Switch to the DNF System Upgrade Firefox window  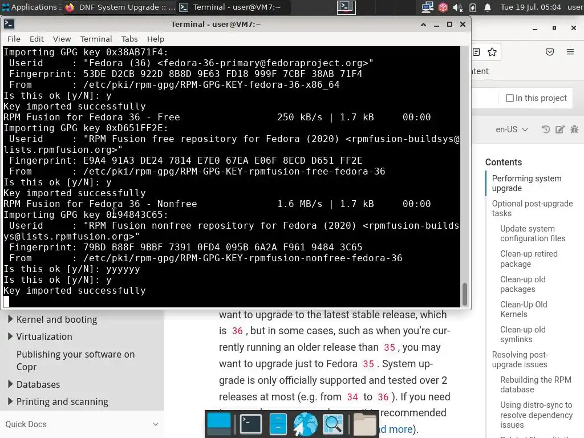tap(120, 7)
